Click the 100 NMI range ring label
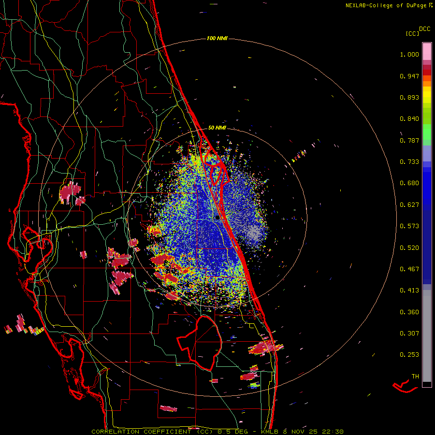The image size is (435, 435). (217, 38)
